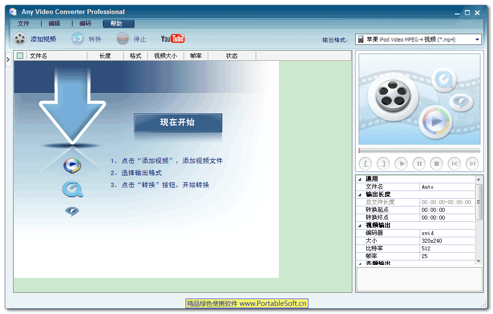This screenshot has width=493, height=314.
Task: Sort the file list by the 文件名 column header
Action: [57, 56]
